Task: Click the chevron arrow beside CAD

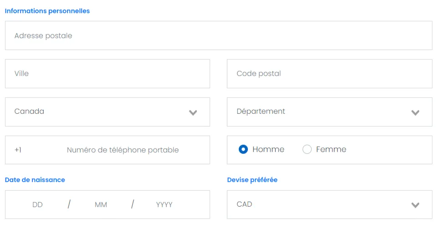Action: 415,205
